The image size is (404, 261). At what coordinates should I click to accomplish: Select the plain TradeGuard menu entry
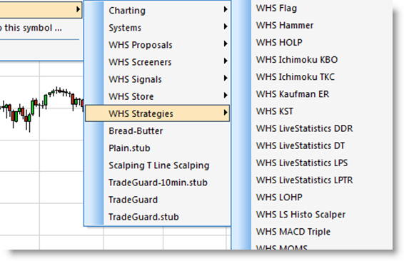pos(157,200)
